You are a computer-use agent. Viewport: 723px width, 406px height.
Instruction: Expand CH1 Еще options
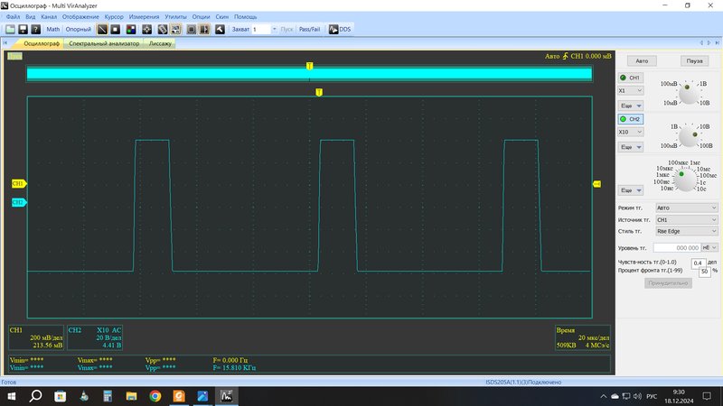pyautogui.click(x=630, y=106)
